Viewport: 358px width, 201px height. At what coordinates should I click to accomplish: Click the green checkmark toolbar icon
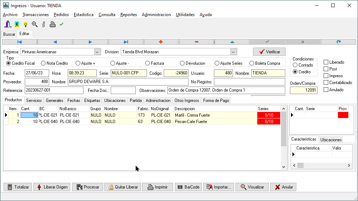[x=61, y=24]
